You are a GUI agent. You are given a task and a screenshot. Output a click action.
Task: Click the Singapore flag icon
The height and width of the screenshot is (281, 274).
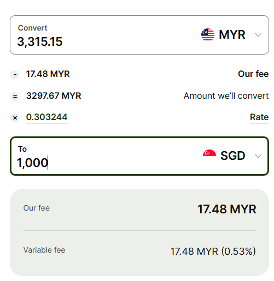209,153
